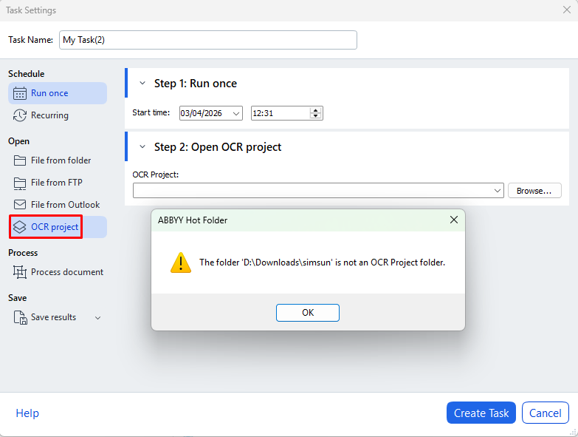Screen dimensions: 578x437
Task: Open the OCR Project path dropdown arrow
Action: (x=498, y=191)
